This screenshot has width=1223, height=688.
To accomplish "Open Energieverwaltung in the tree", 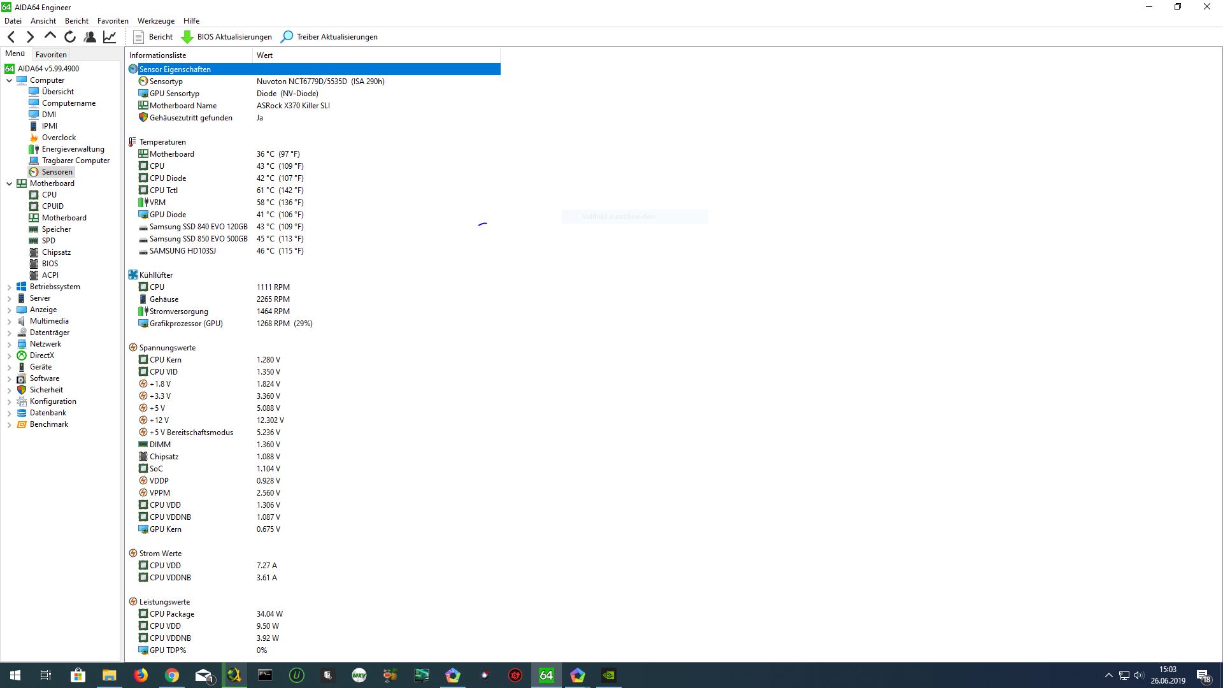I will [x=73, y=149].
